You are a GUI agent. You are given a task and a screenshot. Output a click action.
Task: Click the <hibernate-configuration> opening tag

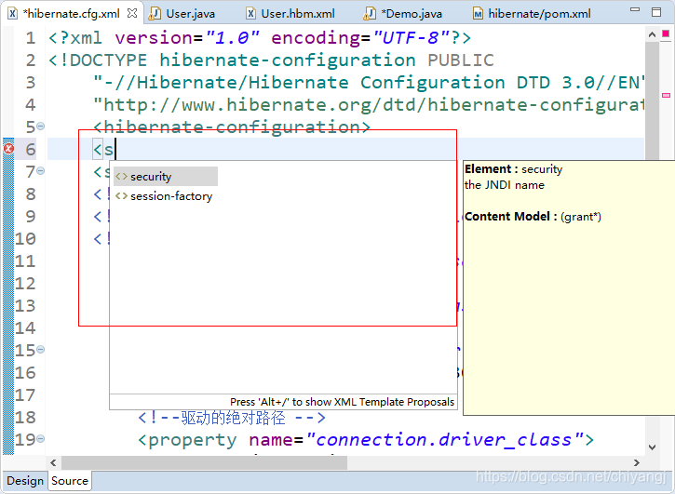click(232, 127)
